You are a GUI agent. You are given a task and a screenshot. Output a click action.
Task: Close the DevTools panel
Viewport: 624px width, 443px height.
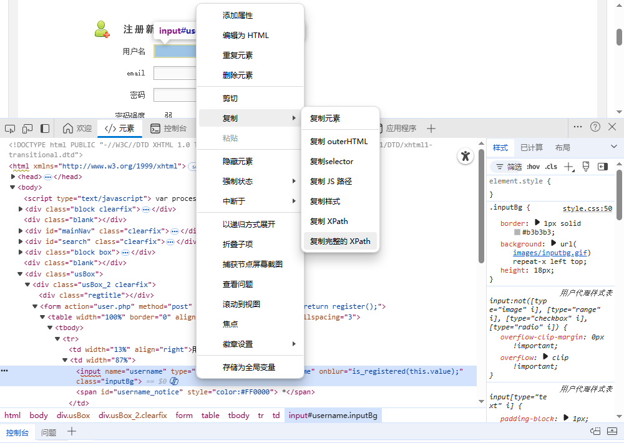[x=612, y=127]
